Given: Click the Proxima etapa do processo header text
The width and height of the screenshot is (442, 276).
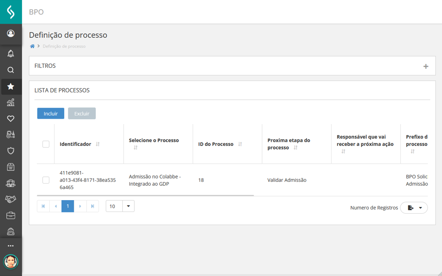Looking at the screenshot, I should pyautogui.click(x=289, y=144).
